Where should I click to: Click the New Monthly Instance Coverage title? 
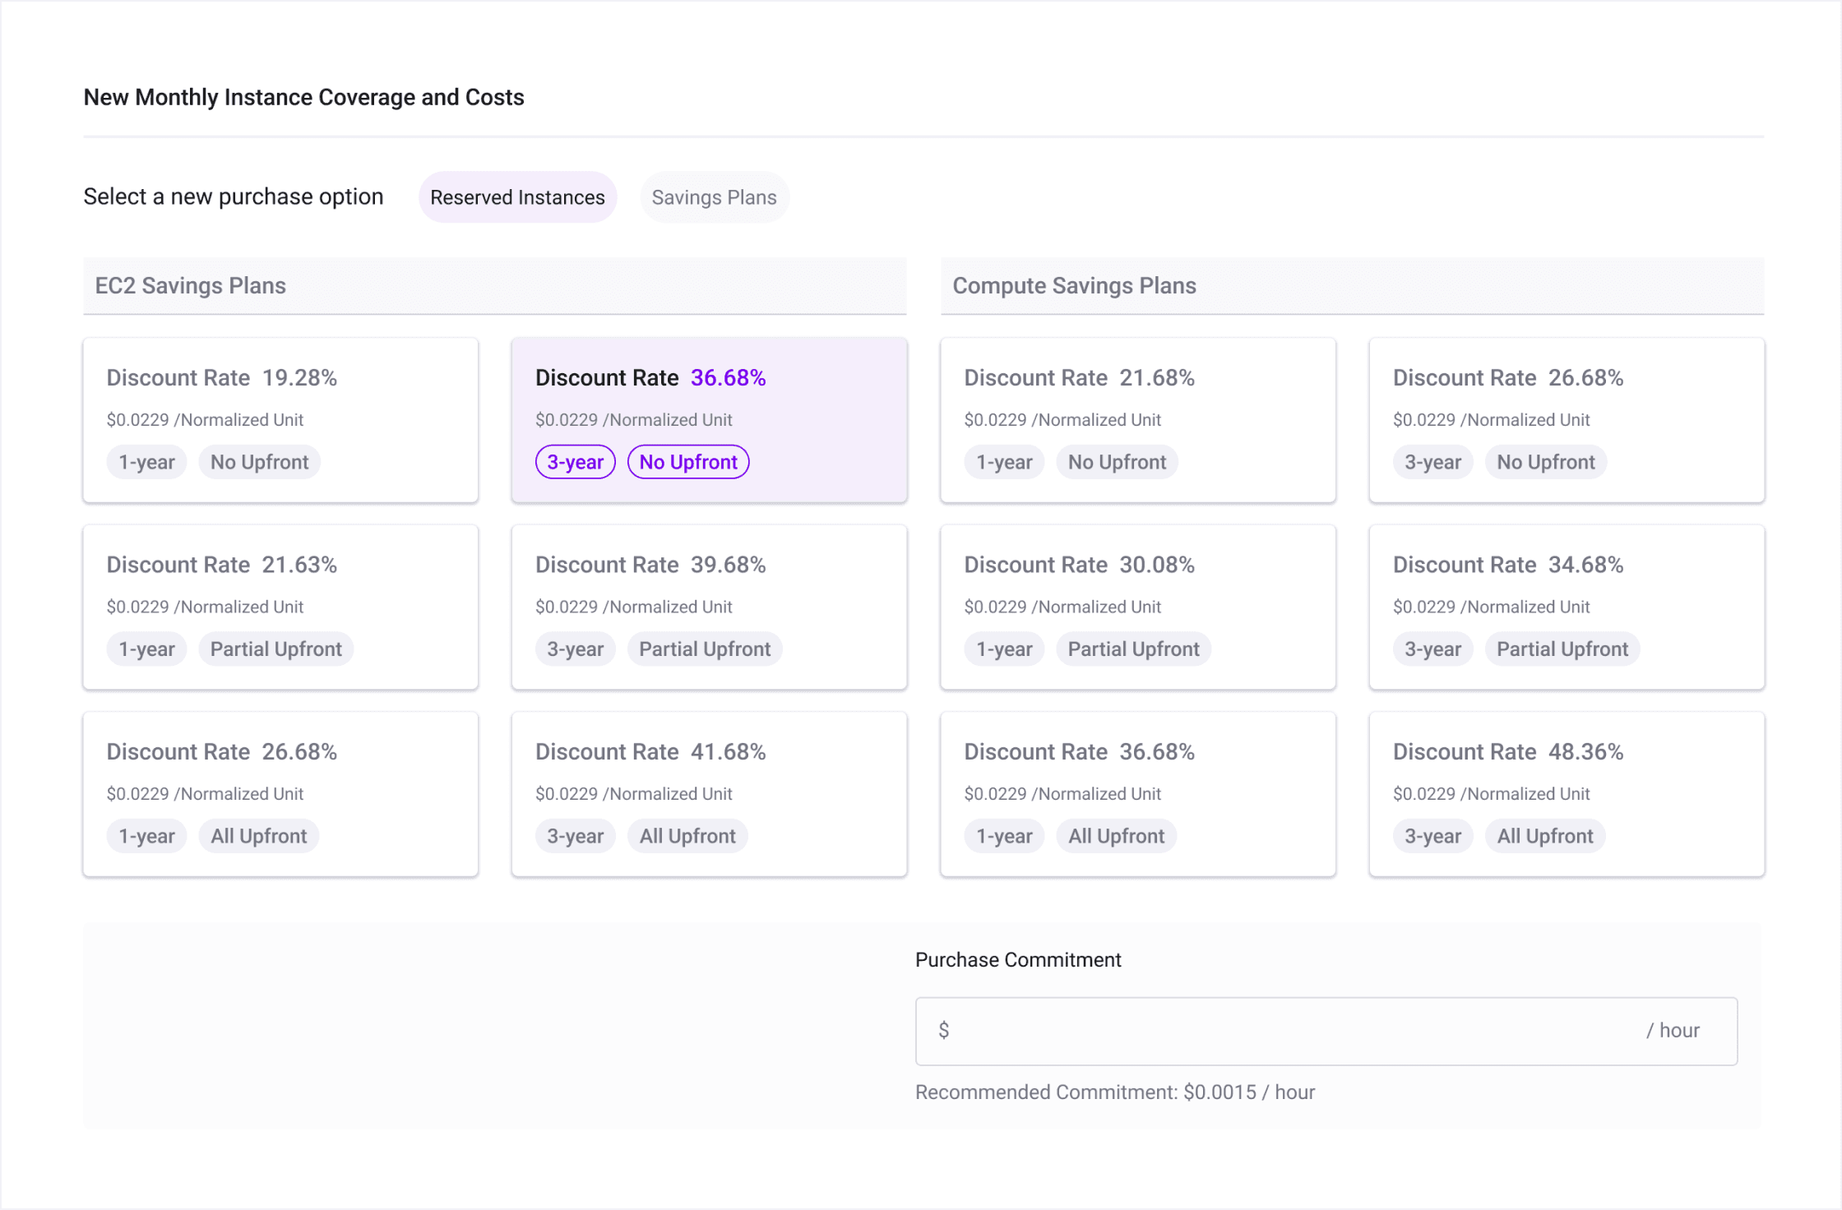303,97
